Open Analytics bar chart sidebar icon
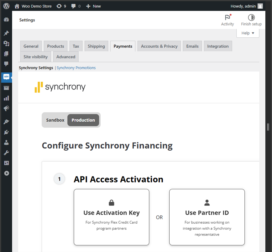 (x=6, y=98)
